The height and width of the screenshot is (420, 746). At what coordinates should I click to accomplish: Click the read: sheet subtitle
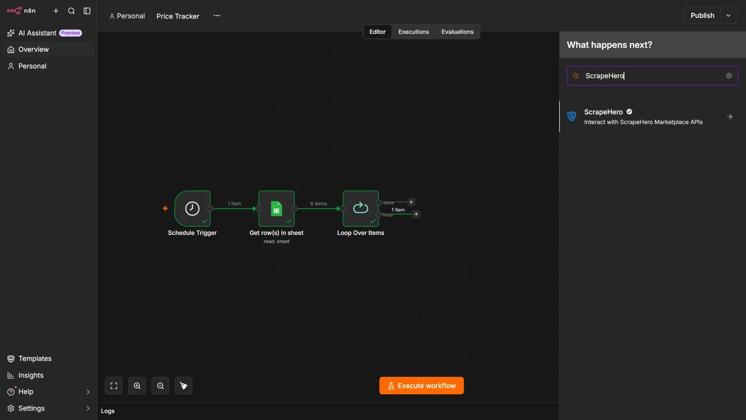276,241
